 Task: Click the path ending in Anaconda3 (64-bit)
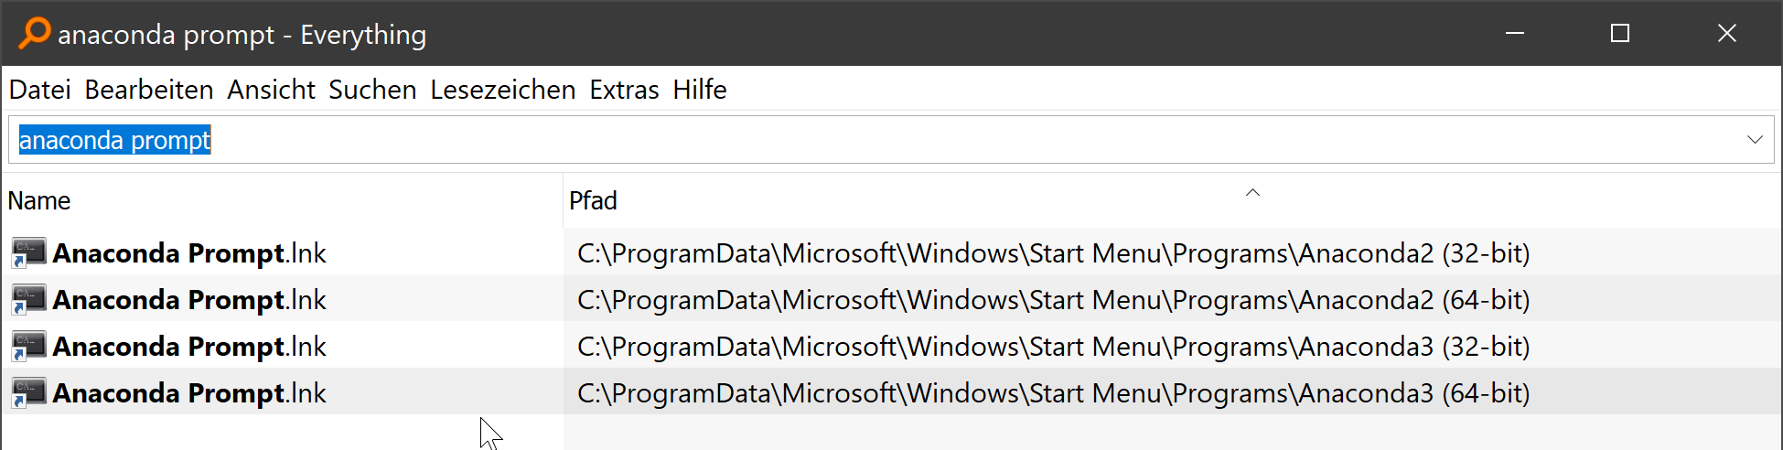[x=1054, y=393]
